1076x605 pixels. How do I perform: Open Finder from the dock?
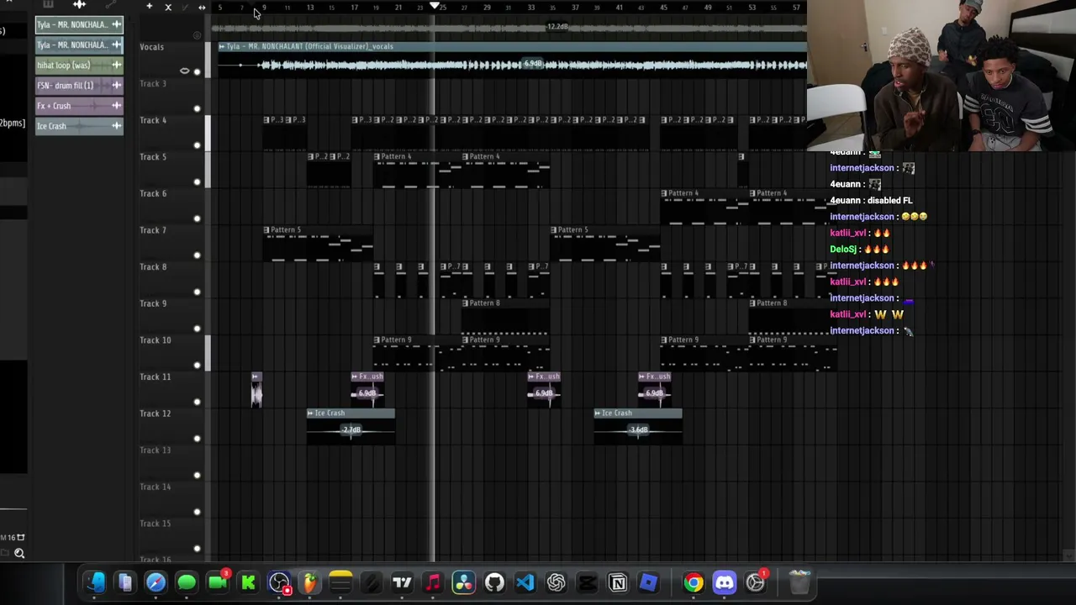(94, 582)
